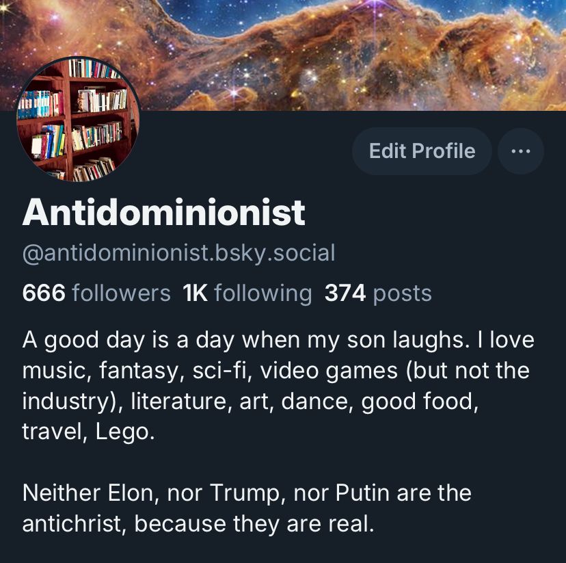
Task: Click the Antidominionist display name
Action: (164, 212)
